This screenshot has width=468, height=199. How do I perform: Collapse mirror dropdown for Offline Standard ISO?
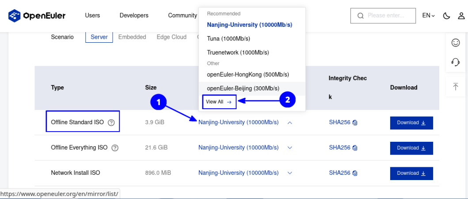point(289,122)
